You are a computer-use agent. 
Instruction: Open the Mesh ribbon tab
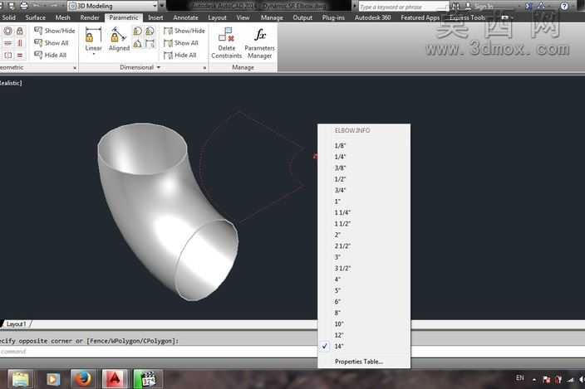click(x=62, y=17)
